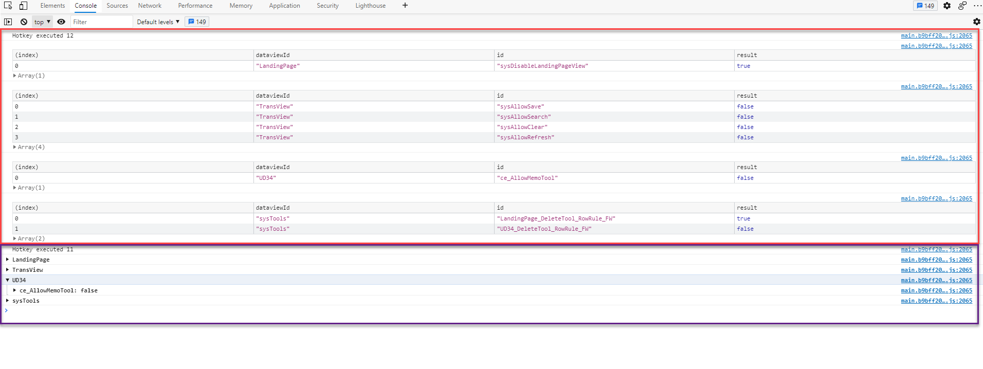Clear the console output
This screenshot has height=369, width=983.
(x=24, y=22)
